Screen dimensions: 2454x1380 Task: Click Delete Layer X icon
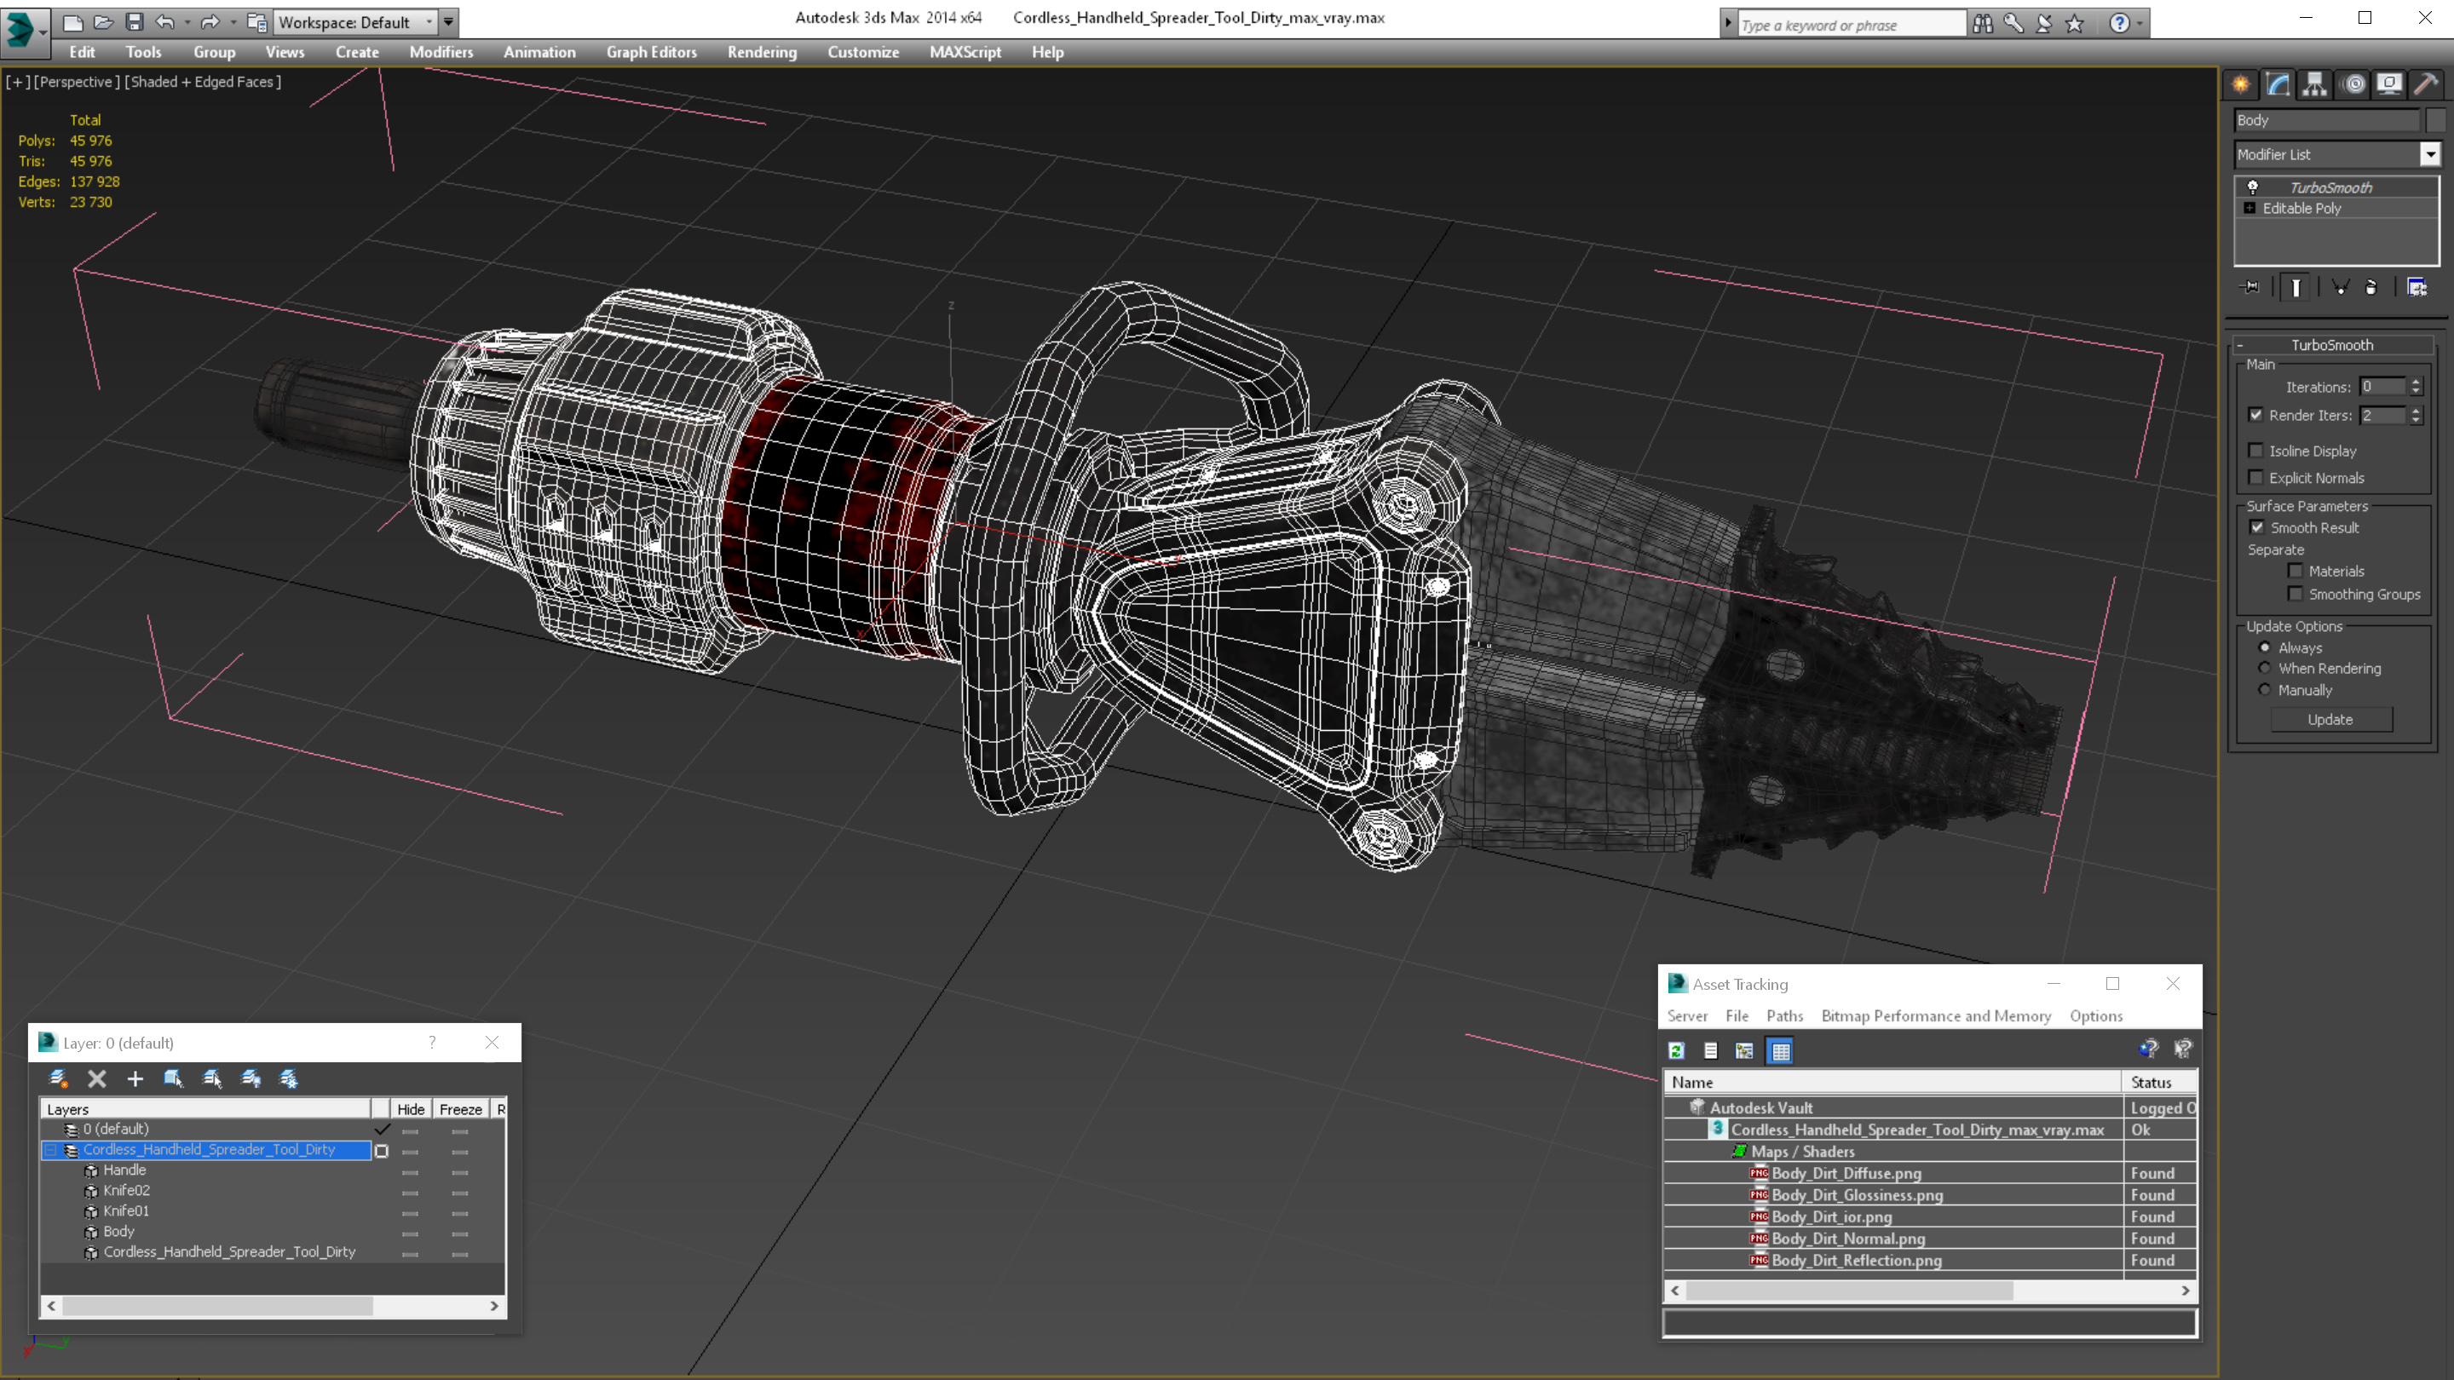[x=97, y=1078]
